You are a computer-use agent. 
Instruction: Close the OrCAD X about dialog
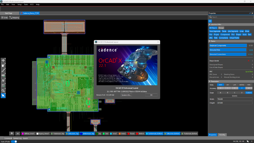pyautogui.click(x=158, y=42)
